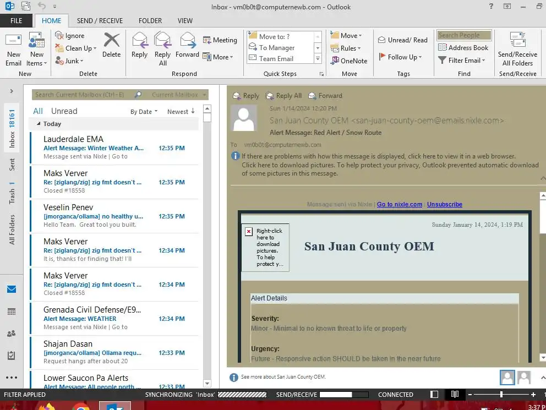Image resolution: width=546 pixels, height=410 pixels.
Task: Switch to the HOME tab
Action: 52,20
